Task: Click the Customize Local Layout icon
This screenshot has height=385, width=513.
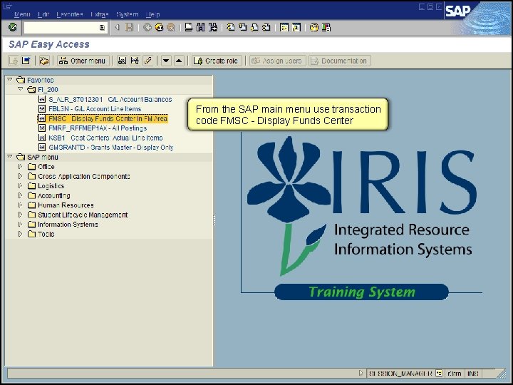Action: coord(326,28)
